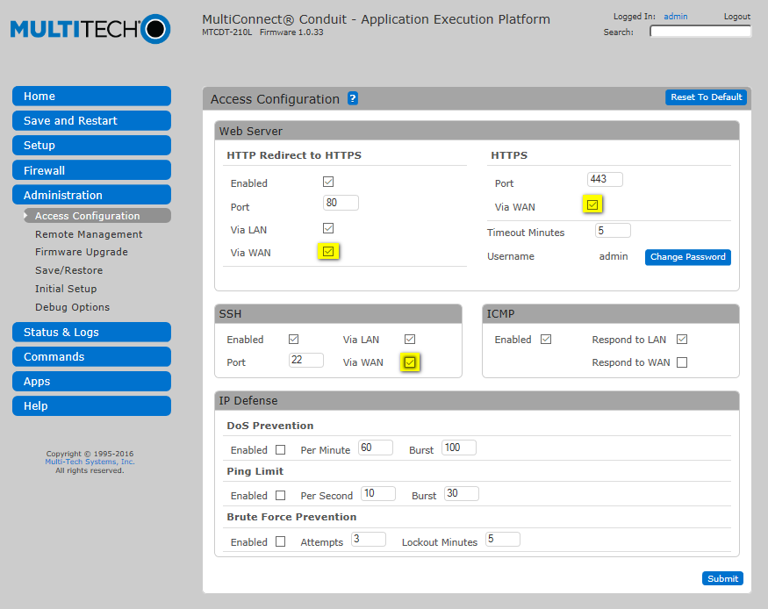The height and width of the screenshot is (609, 768).
Task: Open the Home menu
Action: (x=91, y=96)
